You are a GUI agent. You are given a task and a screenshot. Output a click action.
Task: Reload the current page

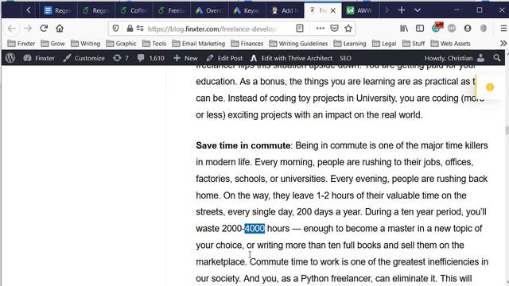click(44, 29)
